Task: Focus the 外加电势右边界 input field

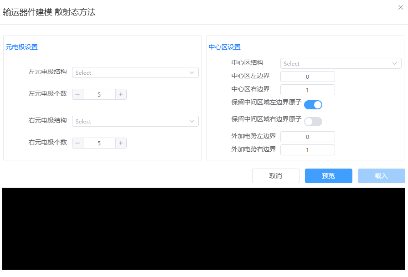Action: (x=307, y=150)
